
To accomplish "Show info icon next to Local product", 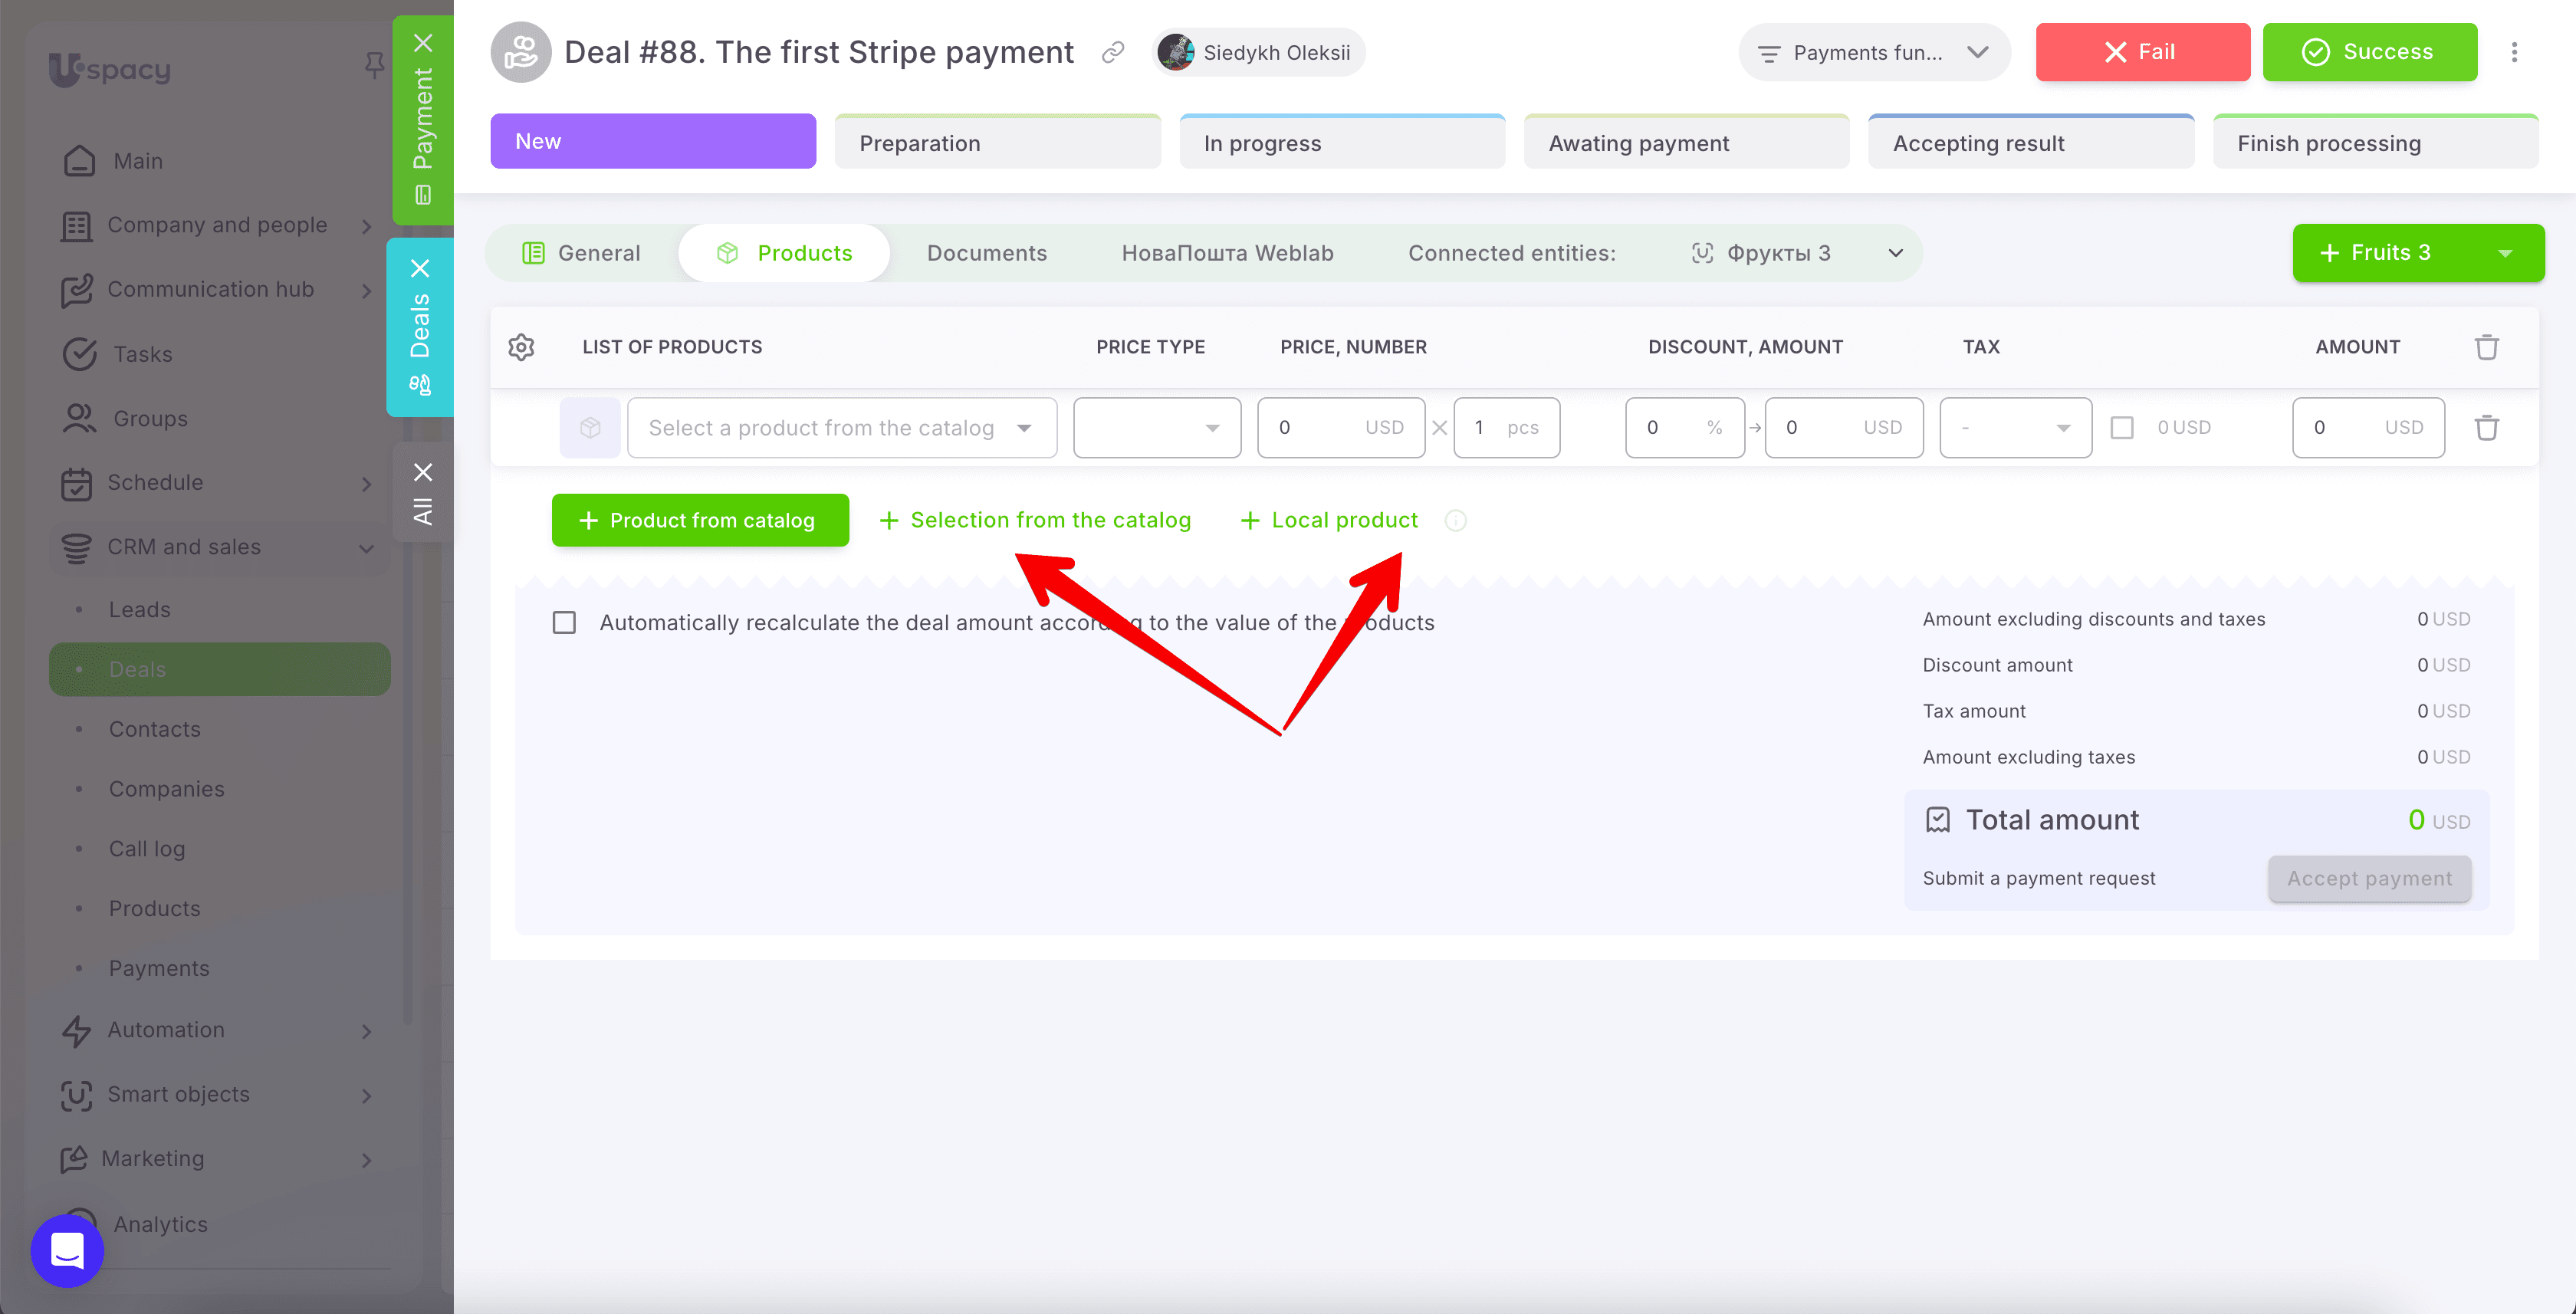I will click(1456, 521).
